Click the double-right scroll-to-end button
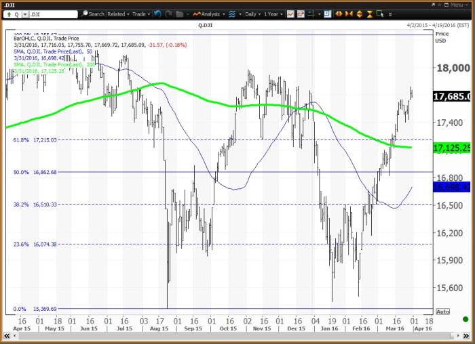 (x=465, y=336)
